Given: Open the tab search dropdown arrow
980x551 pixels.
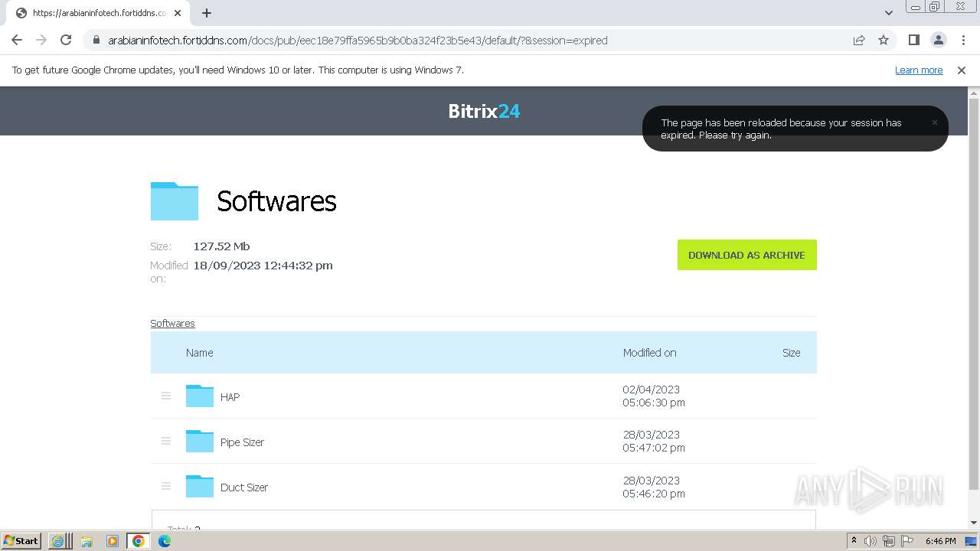Looking at the screenshot, I should point(889,13).
